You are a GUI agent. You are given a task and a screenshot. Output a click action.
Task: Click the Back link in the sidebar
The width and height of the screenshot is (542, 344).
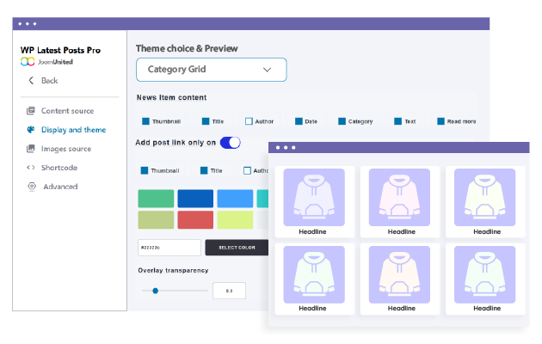coord(49,81)
